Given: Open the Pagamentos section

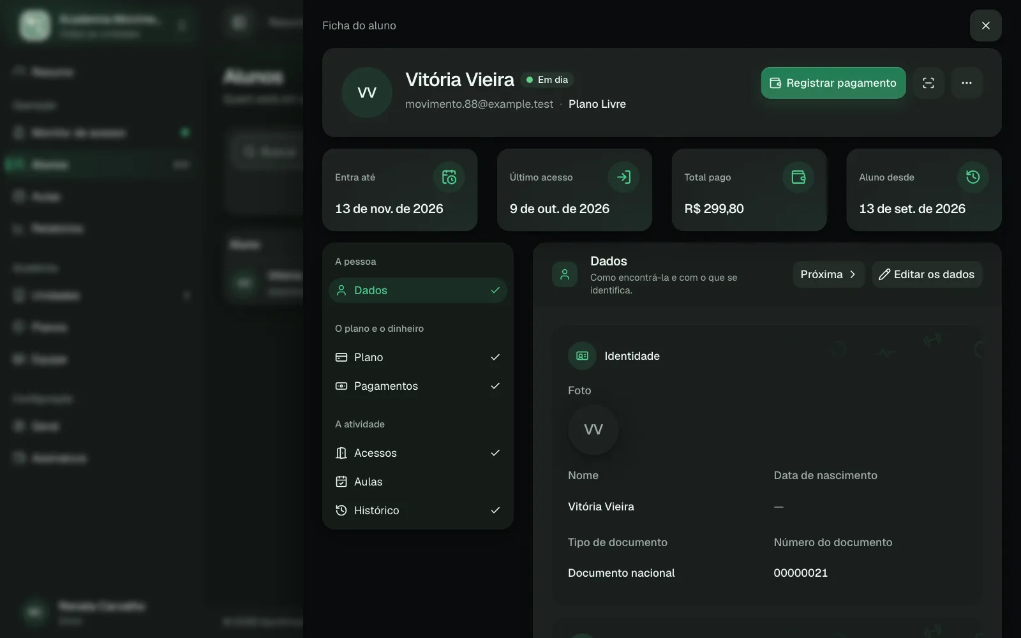Looking at the screenshot, I should 418,386.
